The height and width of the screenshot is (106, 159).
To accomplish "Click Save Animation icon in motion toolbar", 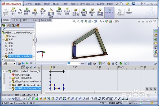I will (x=89, y=63).
